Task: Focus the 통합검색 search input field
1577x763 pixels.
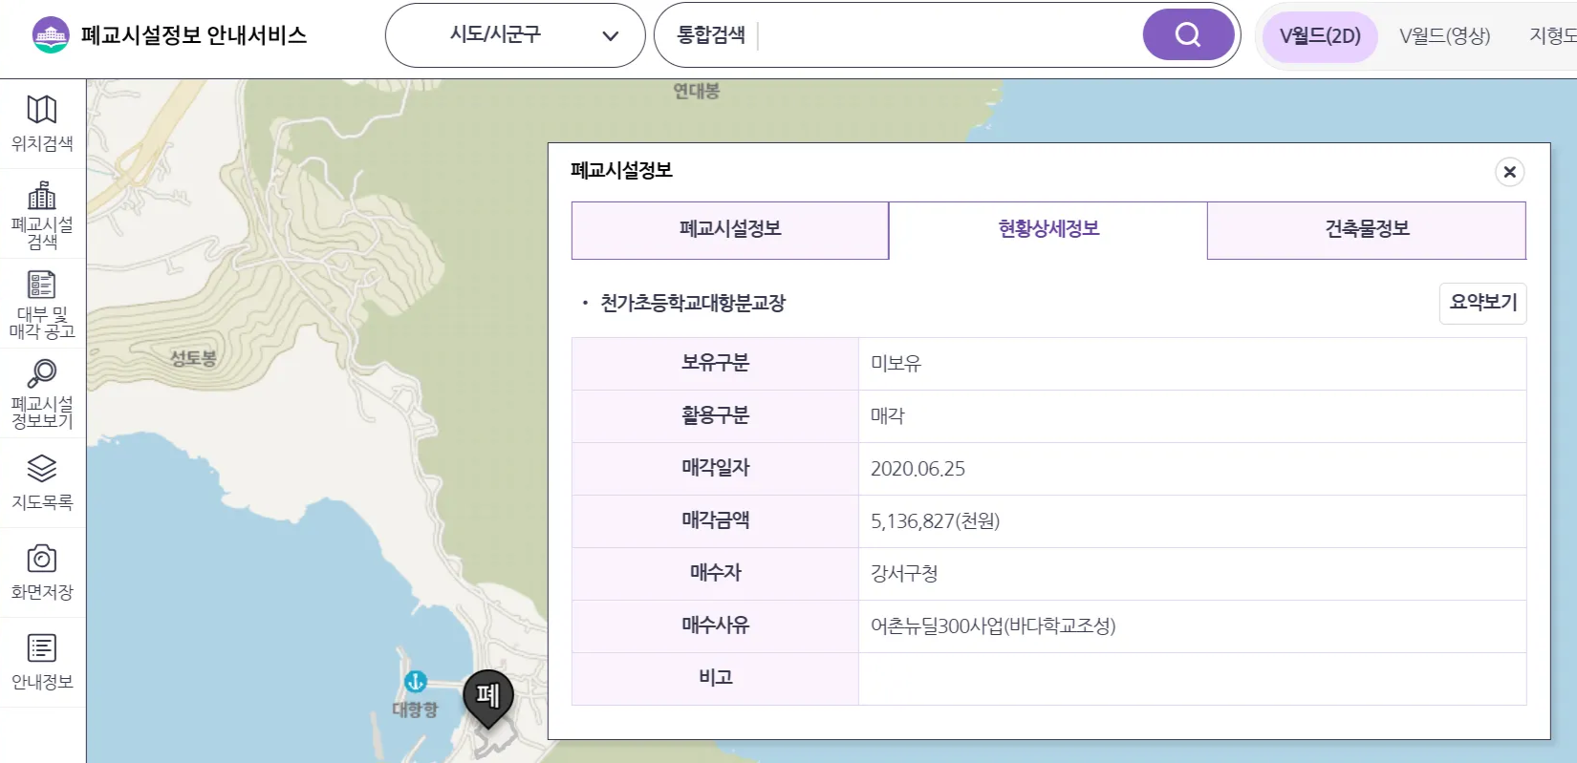Action: [946, 35]
